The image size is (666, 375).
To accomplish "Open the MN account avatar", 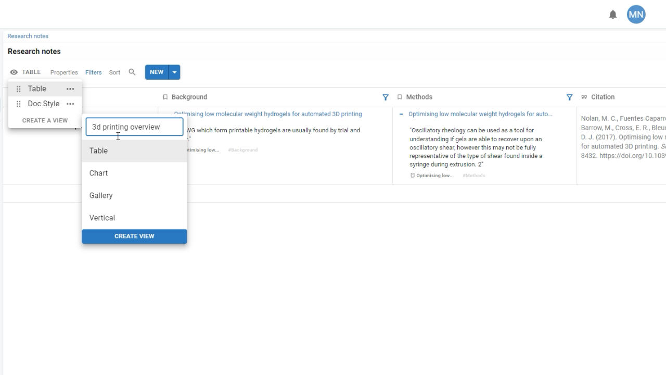I will tap(636, 14).
